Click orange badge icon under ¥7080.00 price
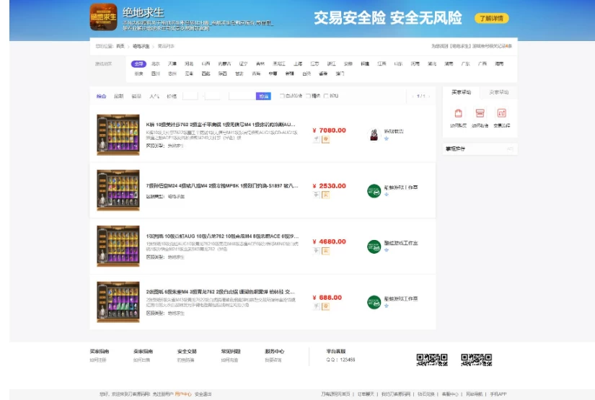 (x=325, y=139)
